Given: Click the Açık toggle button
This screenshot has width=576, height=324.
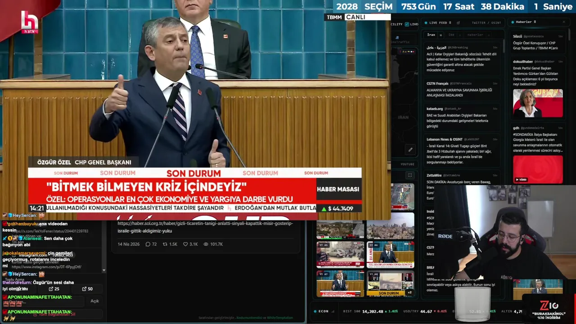Looking at the screenshot, I should pos(94,301).
